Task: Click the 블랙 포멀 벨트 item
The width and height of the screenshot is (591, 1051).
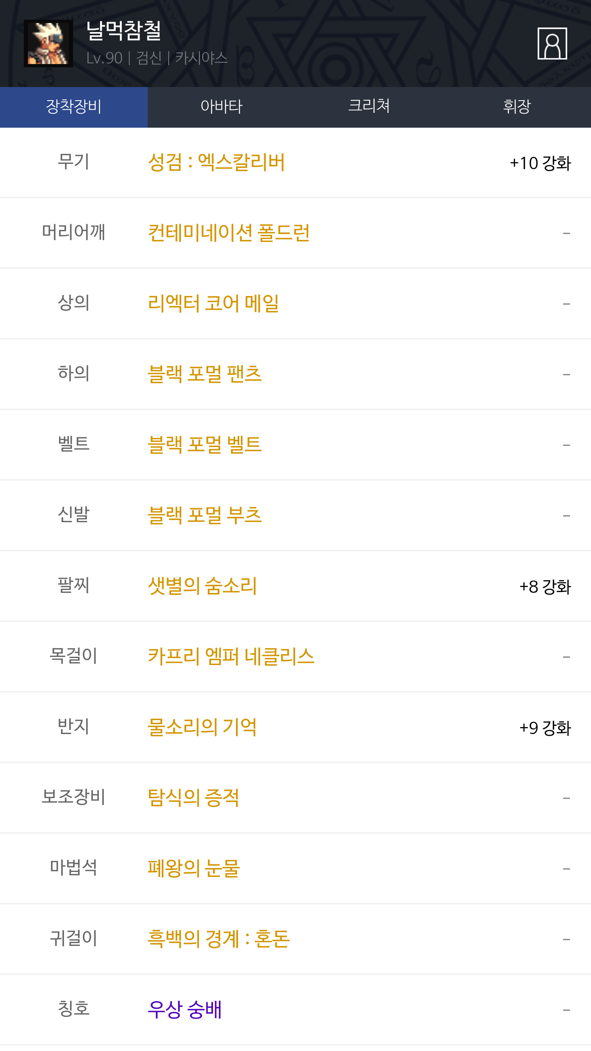Action: tap(205, 445)
